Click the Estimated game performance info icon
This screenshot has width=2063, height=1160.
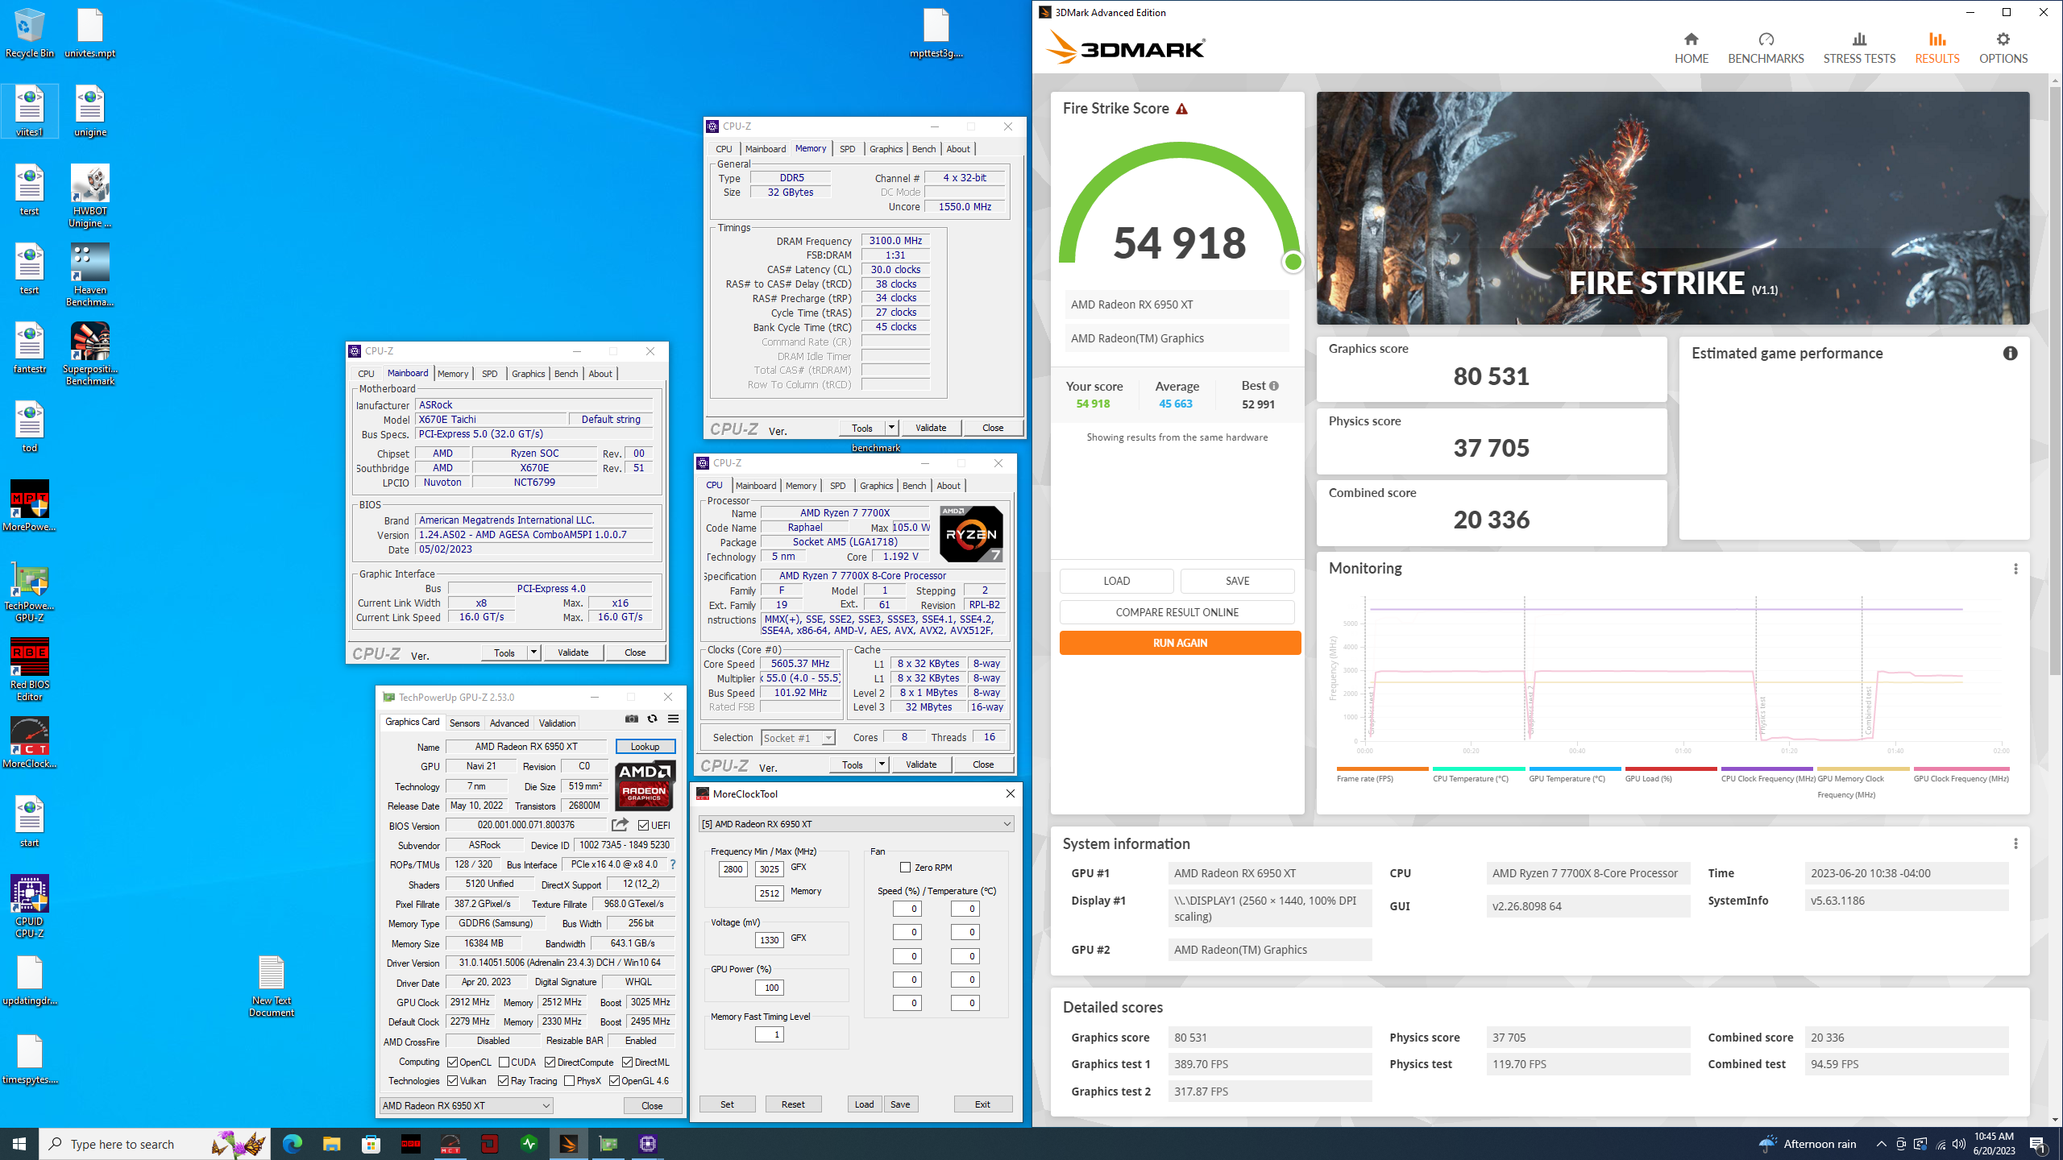pos(2010,354)
